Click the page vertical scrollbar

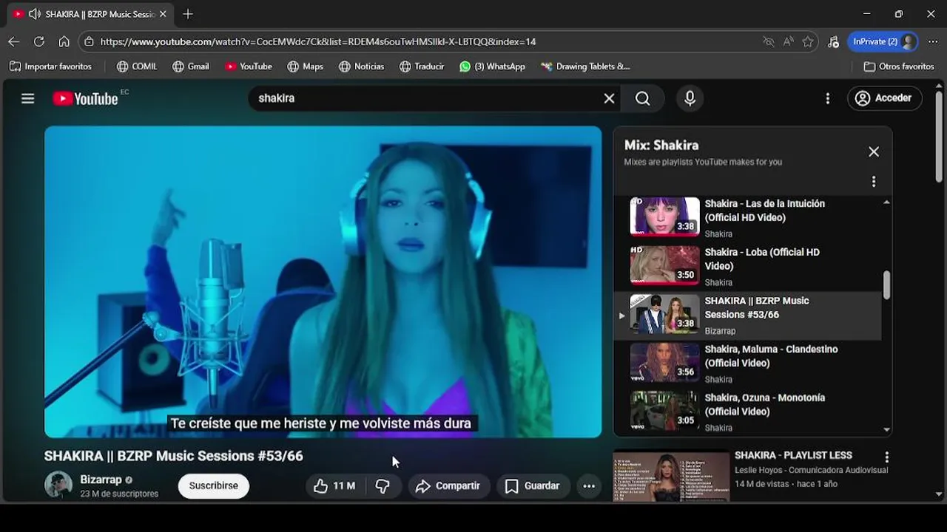939,137
